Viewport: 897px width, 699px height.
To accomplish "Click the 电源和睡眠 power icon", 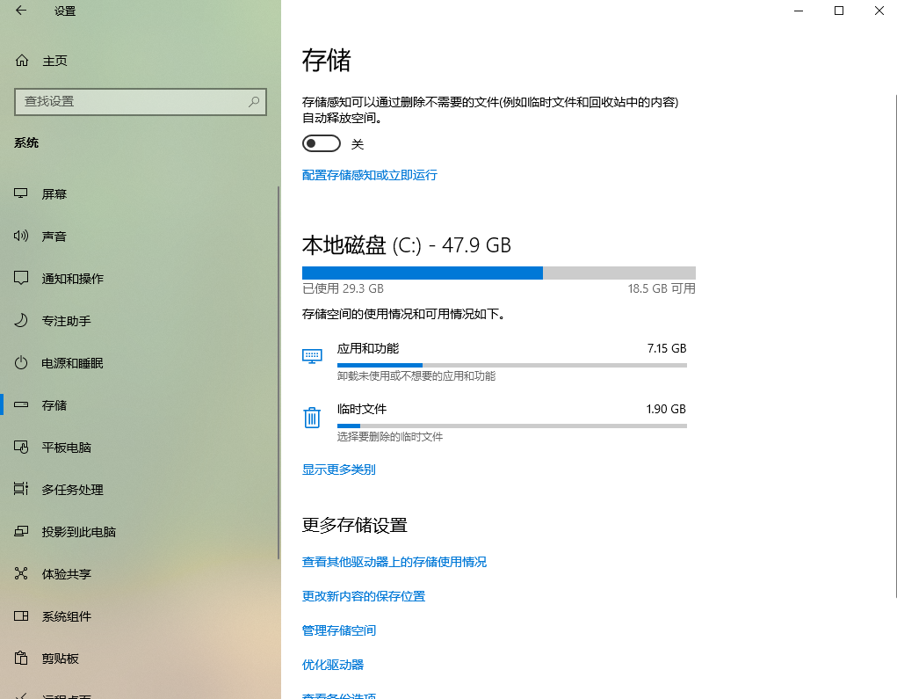I will (20, 363).
